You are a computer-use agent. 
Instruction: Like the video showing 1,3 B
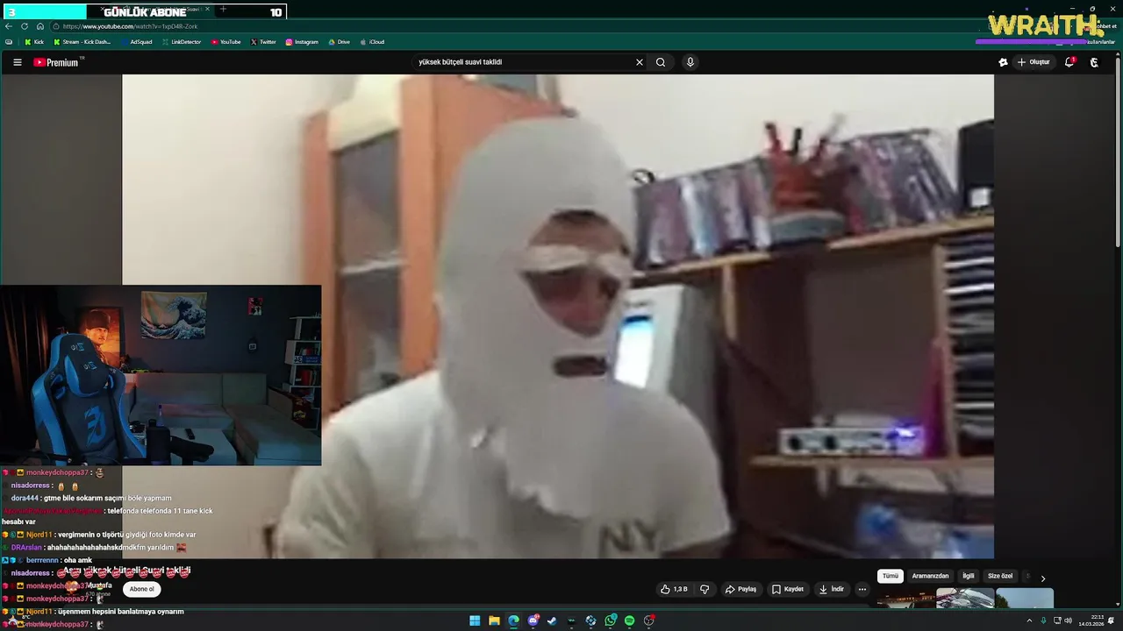[674, 589]
